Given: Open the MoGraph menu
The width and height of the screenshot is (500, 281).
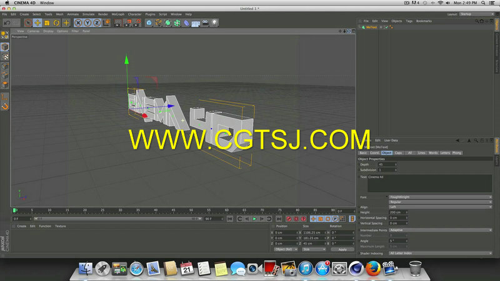Looking at the screenshot, I should [x=118, y=14].
